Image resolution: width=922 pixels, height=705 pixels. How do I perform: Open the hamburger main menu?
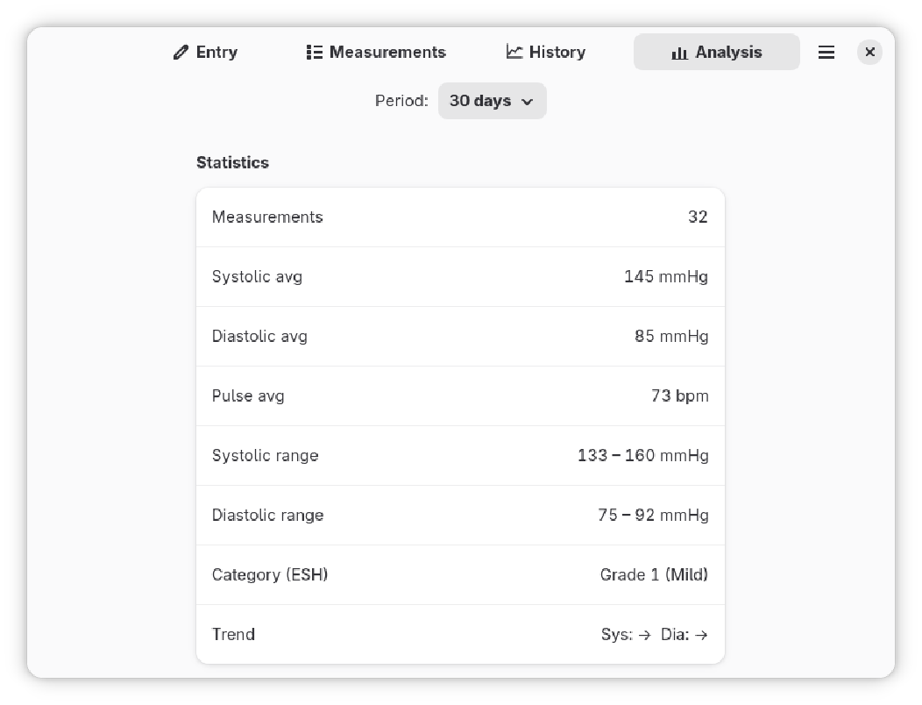point(826,53)
